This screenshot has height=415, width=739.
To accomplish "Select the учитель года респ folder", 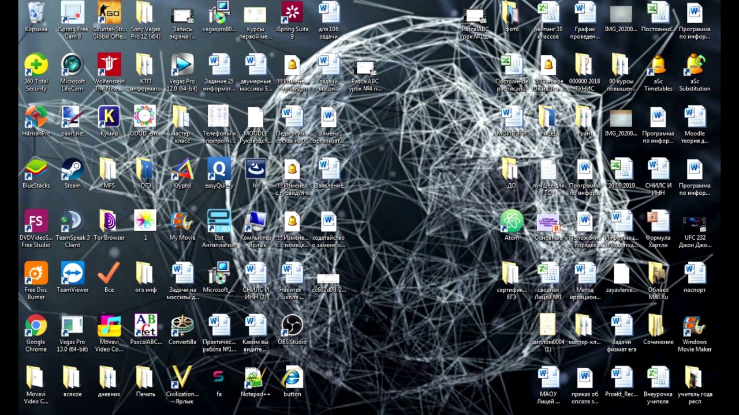I will [695, 385].
